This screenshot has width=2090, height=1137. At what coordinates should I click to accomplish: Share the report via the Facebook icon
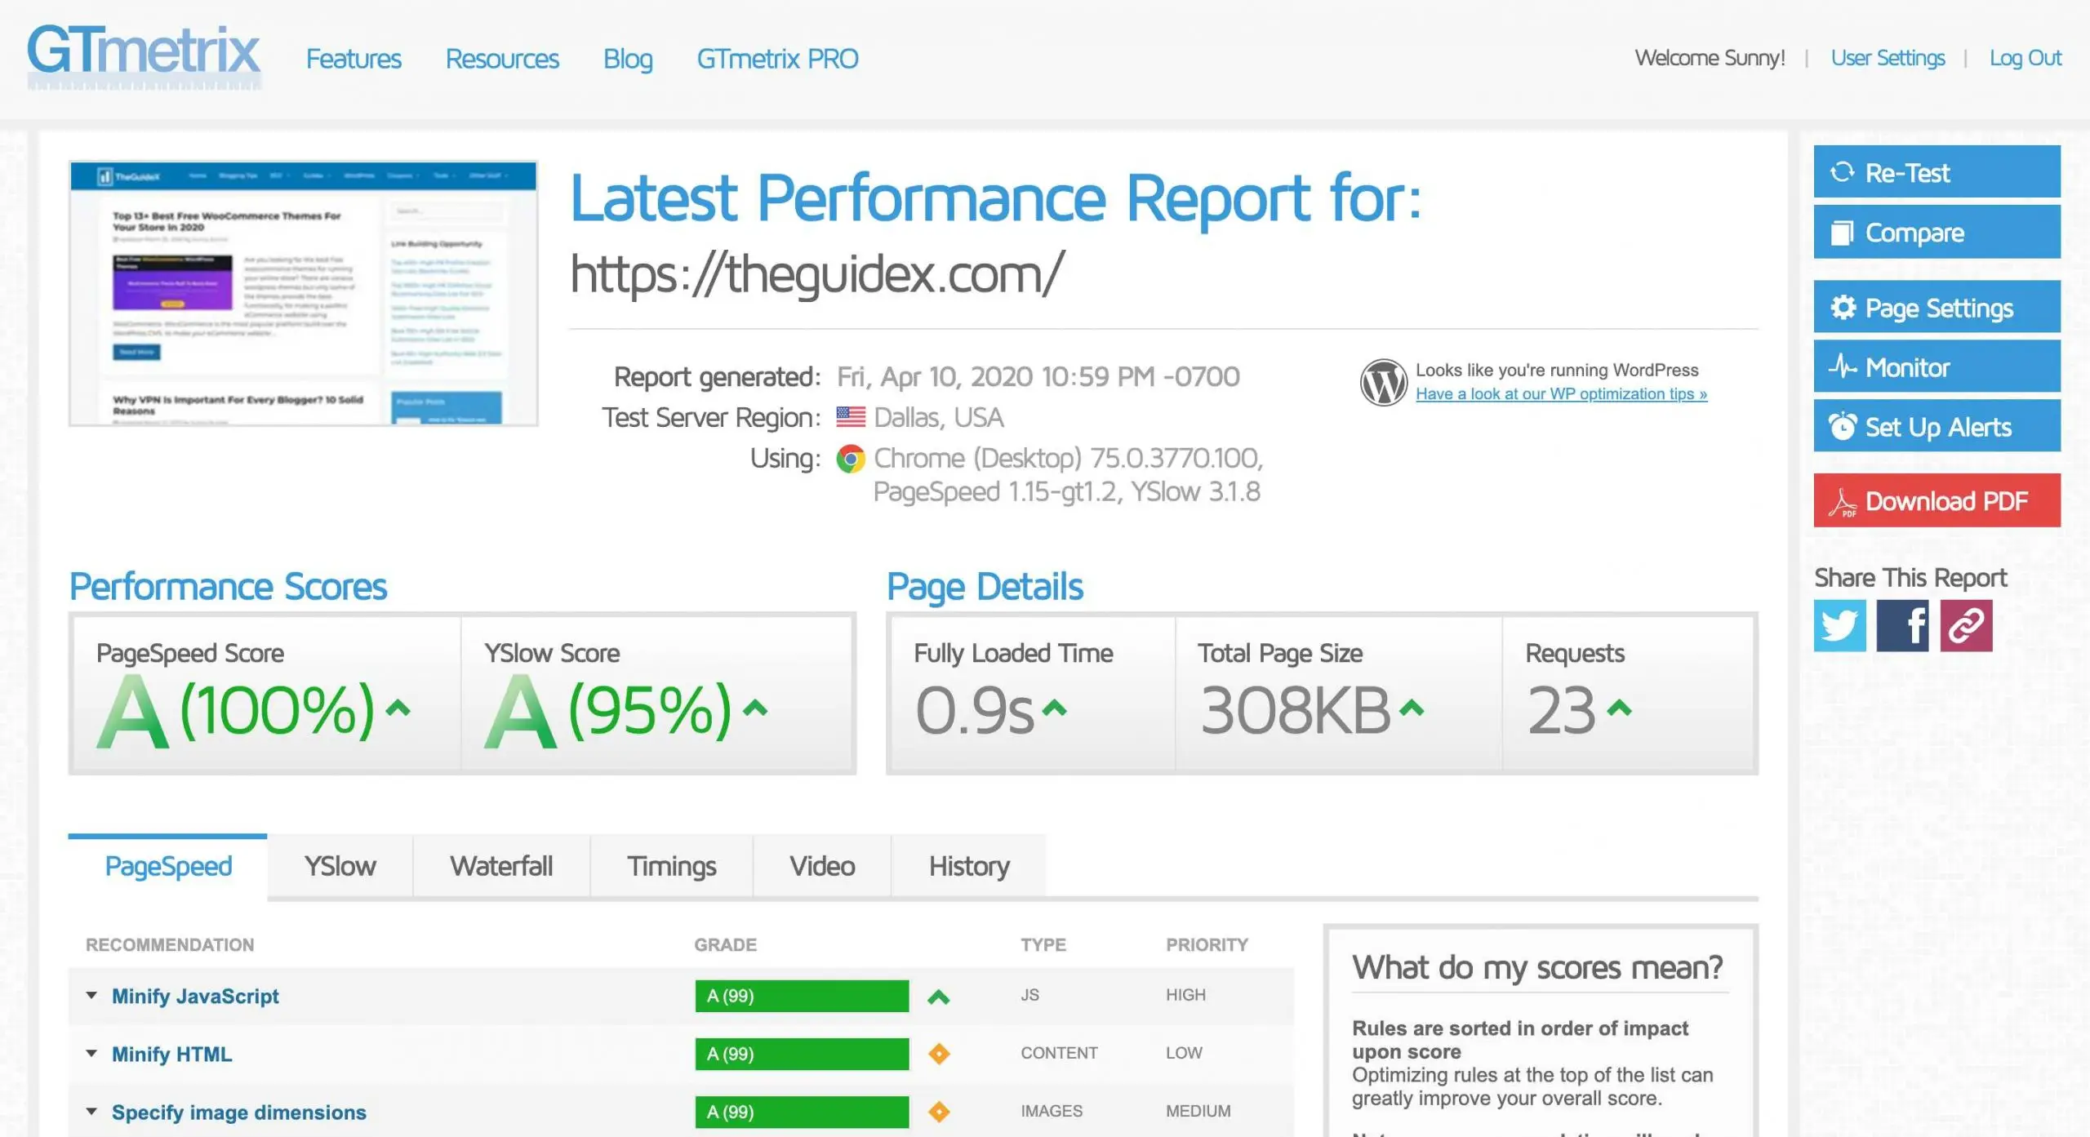tap(1903, 625)
